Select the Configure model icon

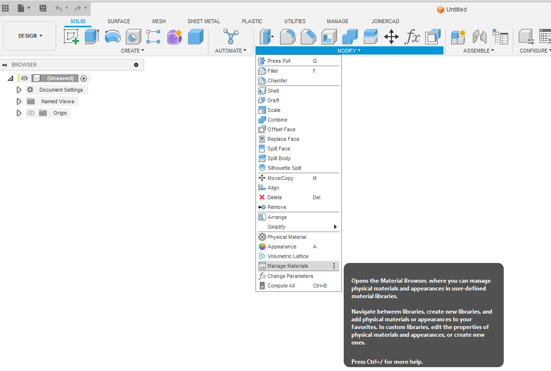526,37
